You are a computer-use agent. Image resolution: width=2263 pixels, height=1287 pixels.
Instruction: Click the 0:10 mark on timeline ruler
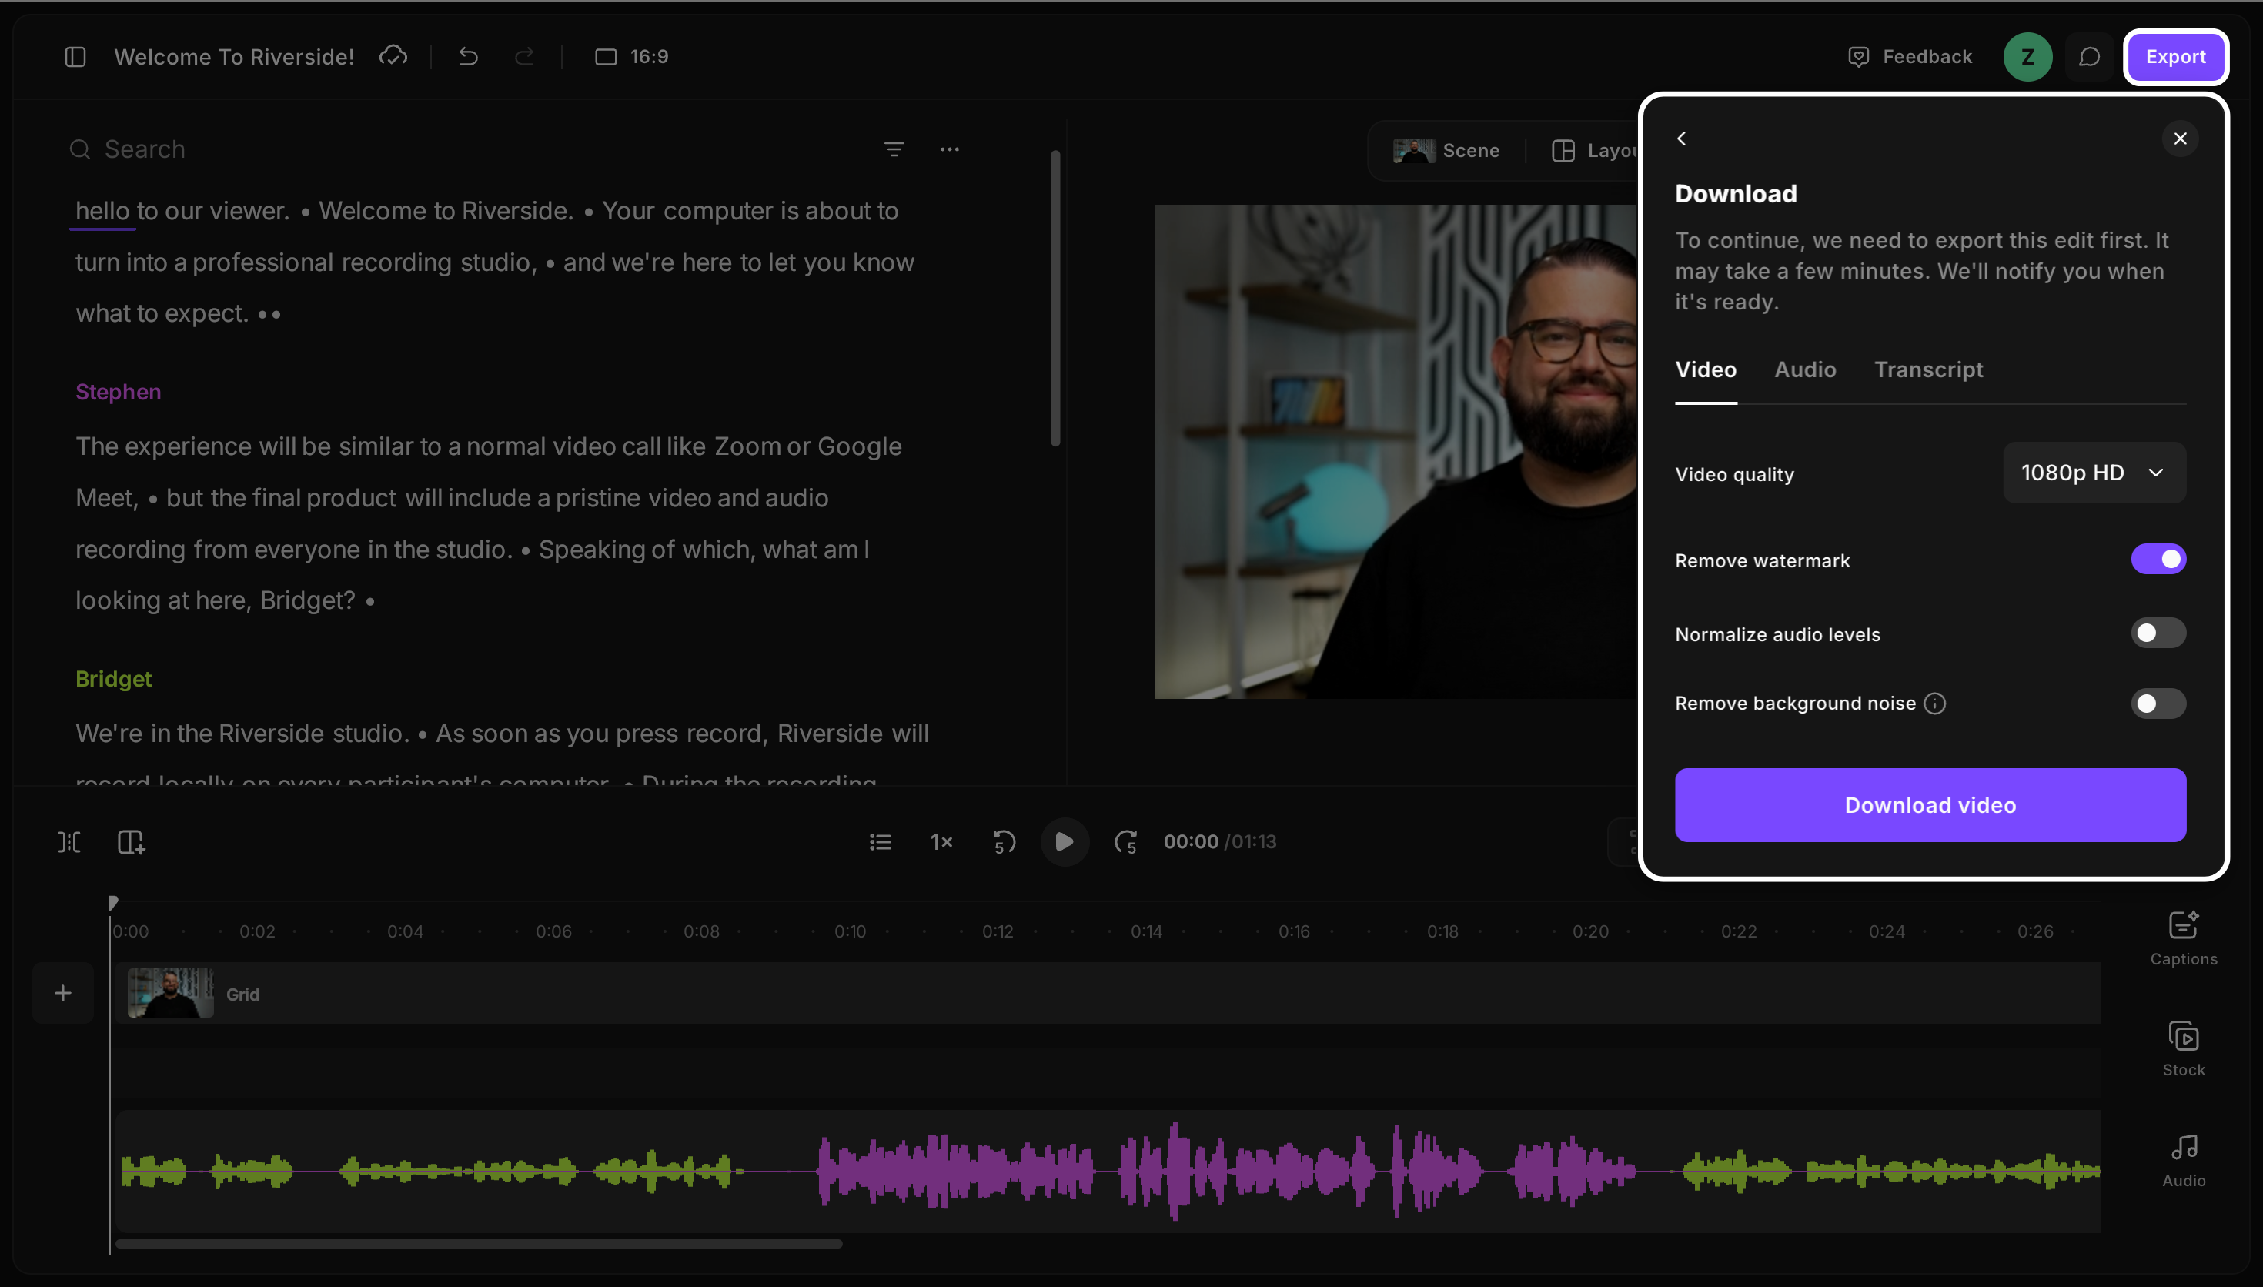point(850,931)
